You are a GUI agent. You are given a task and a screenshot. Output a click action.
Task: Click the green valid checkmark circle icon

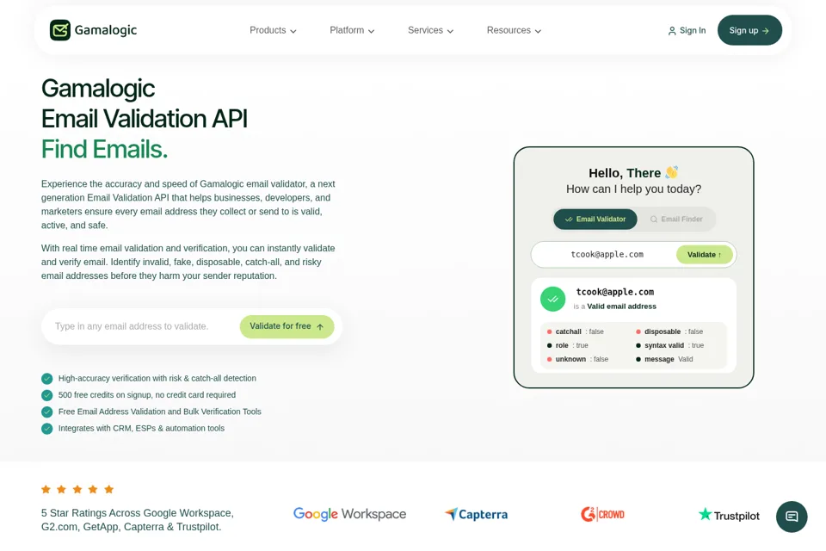click(x=552, y=299)
